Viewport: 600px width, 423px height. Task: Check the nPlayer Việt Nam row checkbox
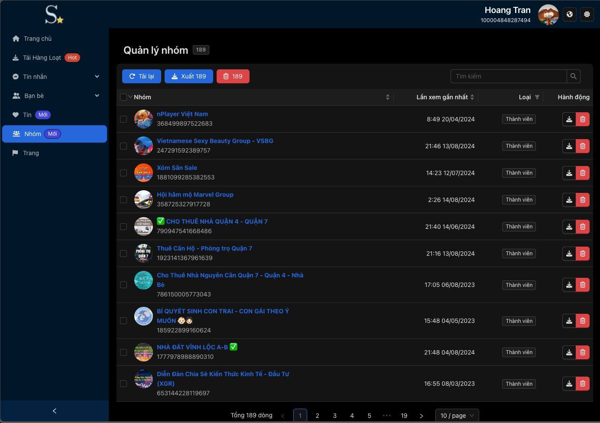pyautogui.click(x=123, y=119)
